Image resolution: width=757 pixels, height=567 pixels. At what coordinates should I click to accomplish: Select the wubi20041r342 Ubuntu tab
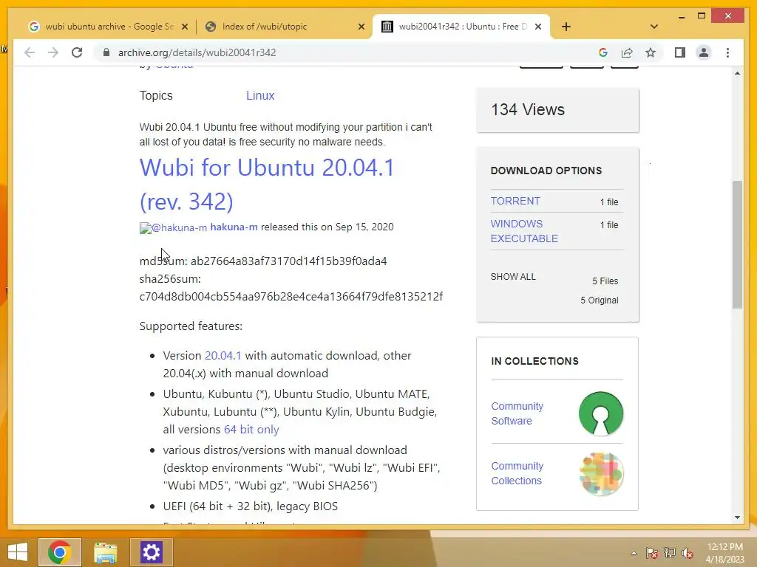click(x=461, y=27)
